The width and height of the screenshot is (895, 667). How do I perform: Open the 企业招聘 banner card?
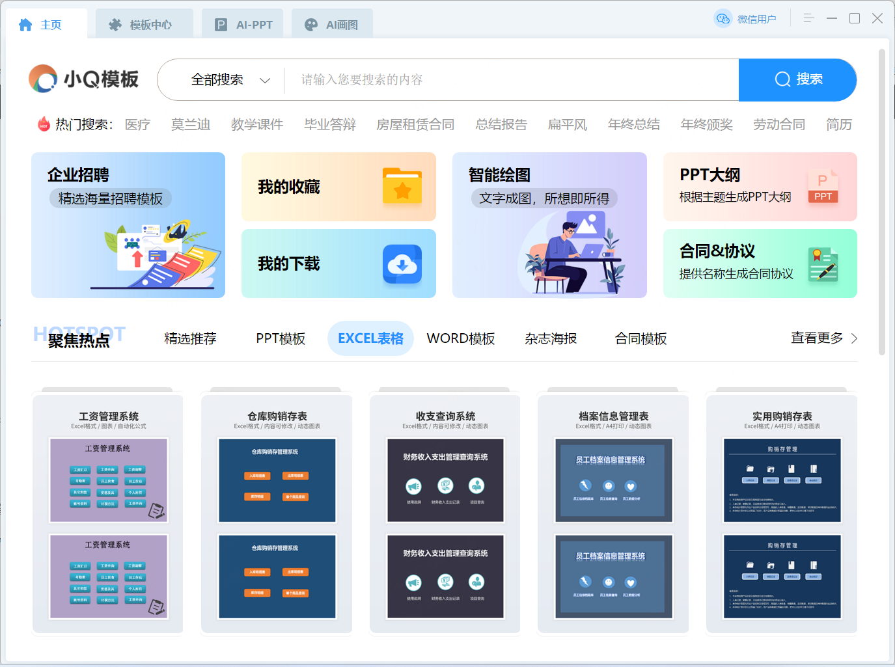coord(128,225)
